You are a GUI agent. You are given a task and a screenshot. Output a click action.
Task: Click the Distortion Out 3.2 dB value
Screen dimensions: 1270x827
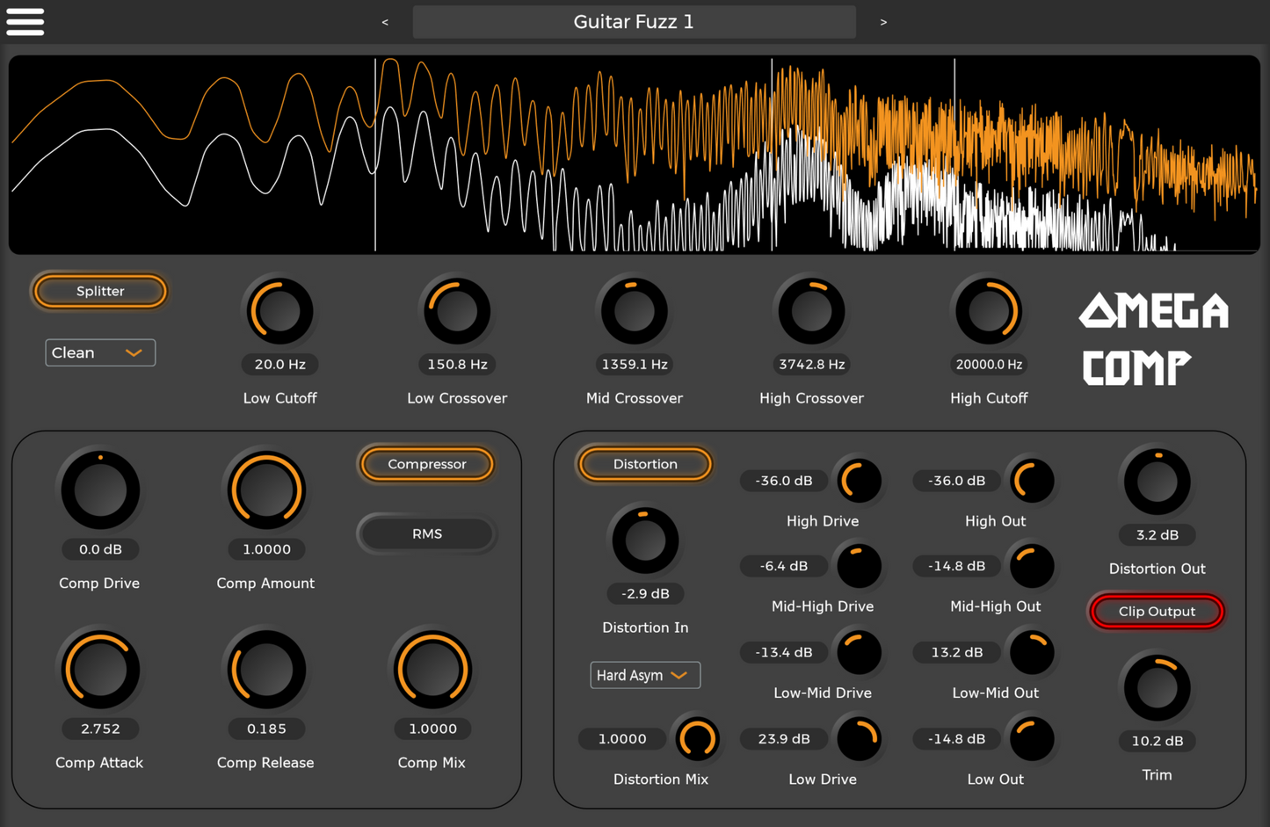coord(1157,534)
